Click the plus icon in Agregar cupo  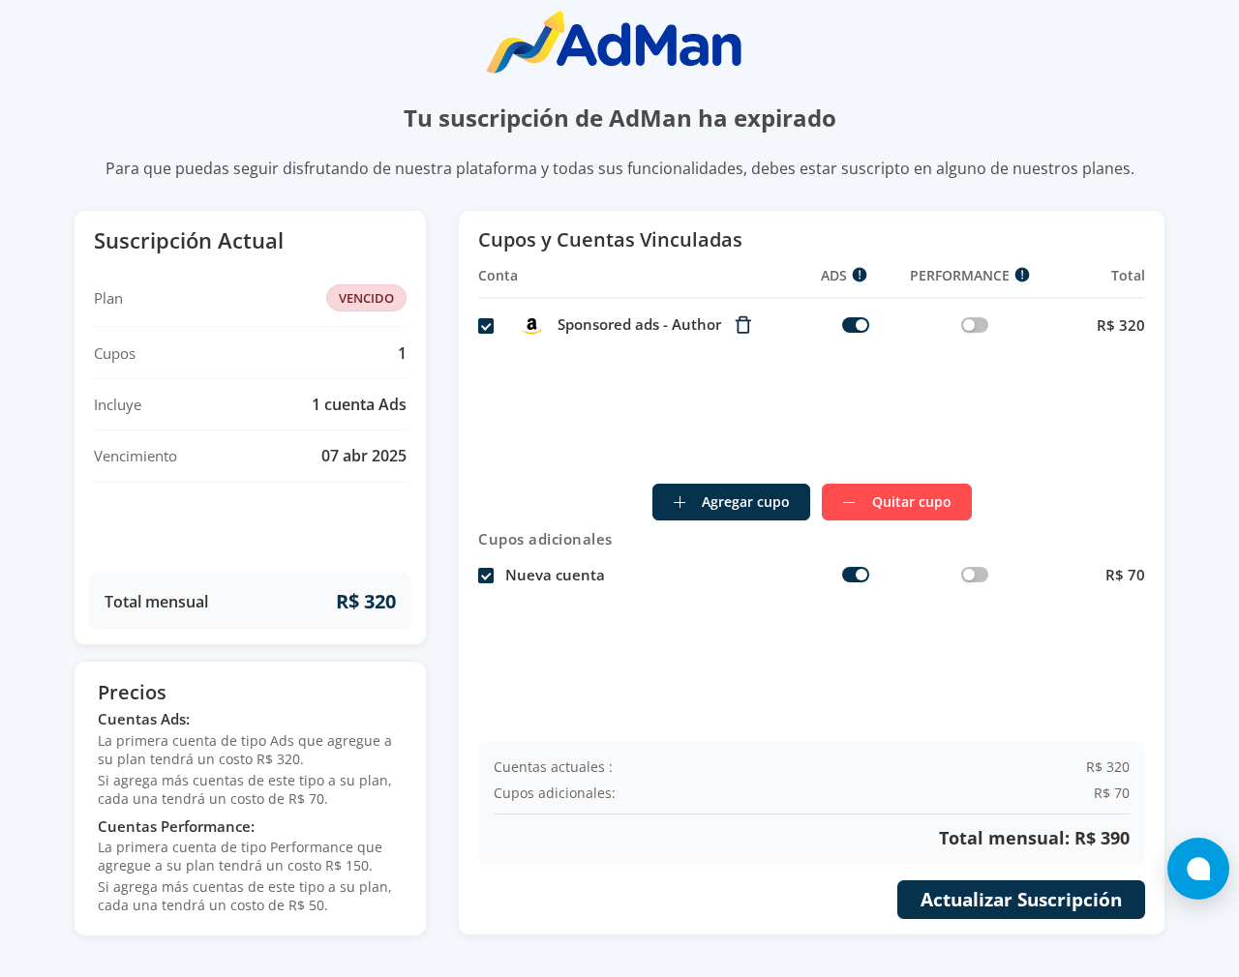(680, 502)
